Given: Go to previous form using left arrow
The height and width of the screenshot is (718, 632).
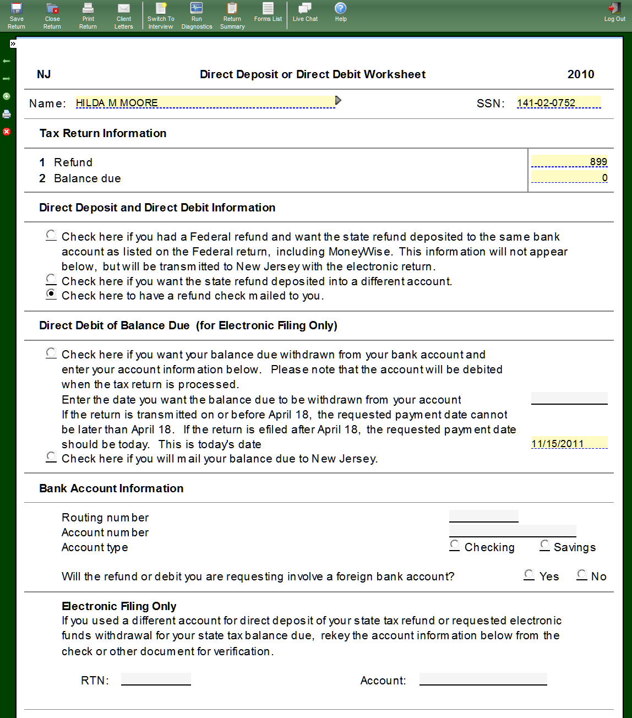Looking at the screenshot, I should click(x=7, y=61).
